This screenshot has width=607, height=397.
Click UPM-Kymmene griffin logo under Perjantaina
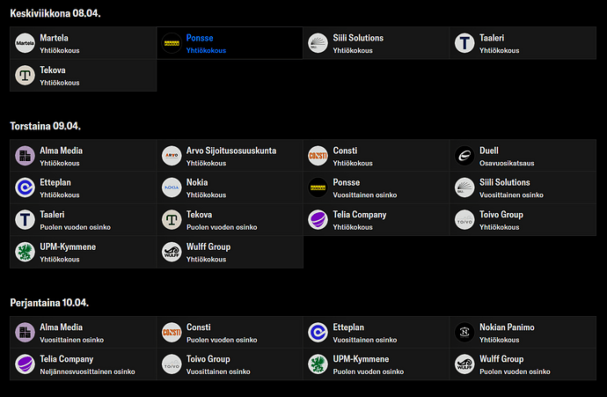pos(318,364)
